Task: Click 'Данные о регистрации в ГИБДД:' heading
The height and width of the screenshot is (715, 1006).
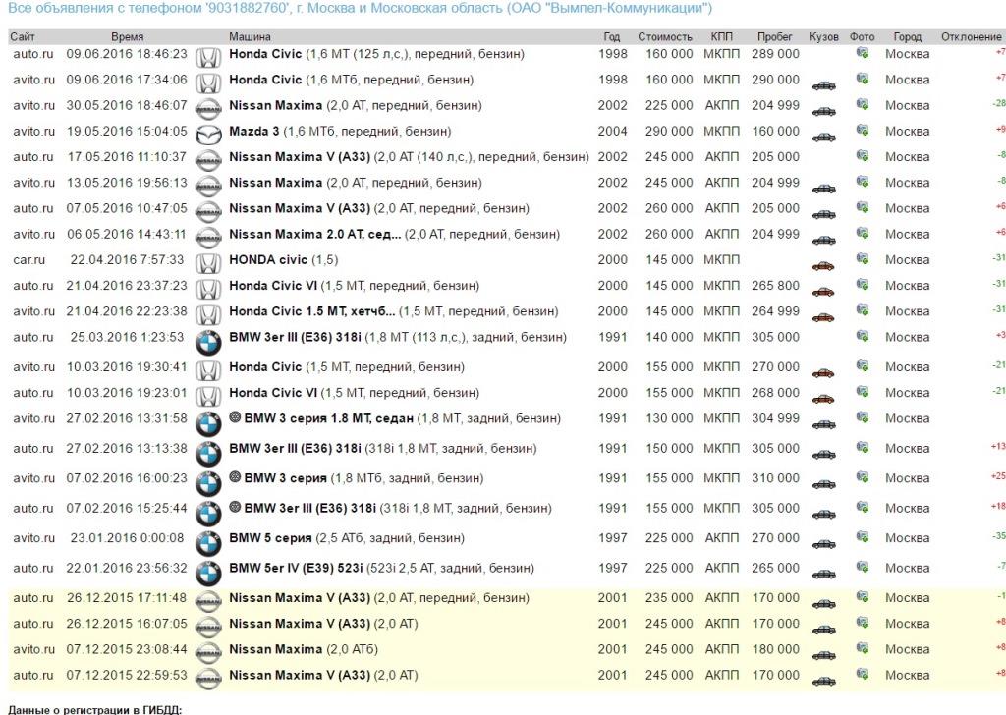Action: (x=95, y=710)
